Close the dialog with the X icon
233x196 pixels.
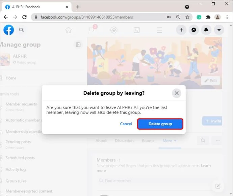point(177,93)
